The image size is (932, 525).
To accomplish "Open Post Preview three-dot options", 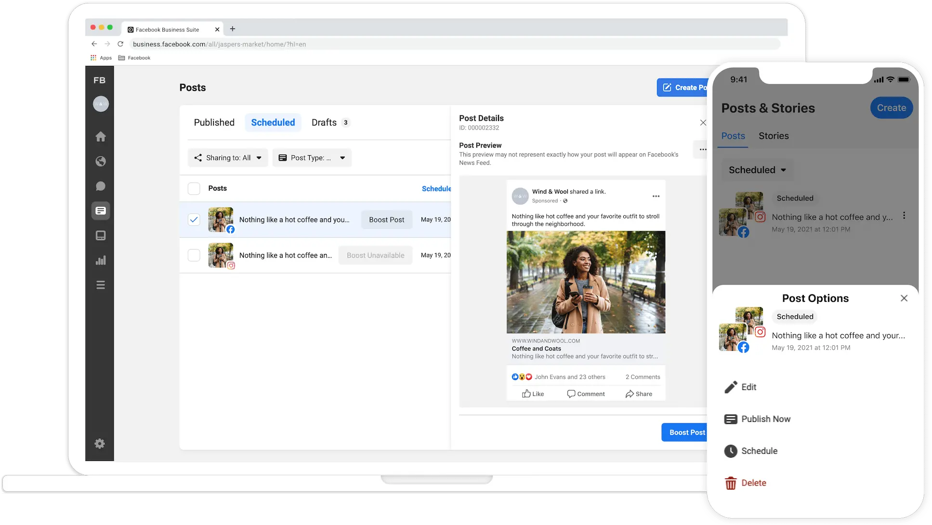I will pyautogui.click(x=702, y=149).
